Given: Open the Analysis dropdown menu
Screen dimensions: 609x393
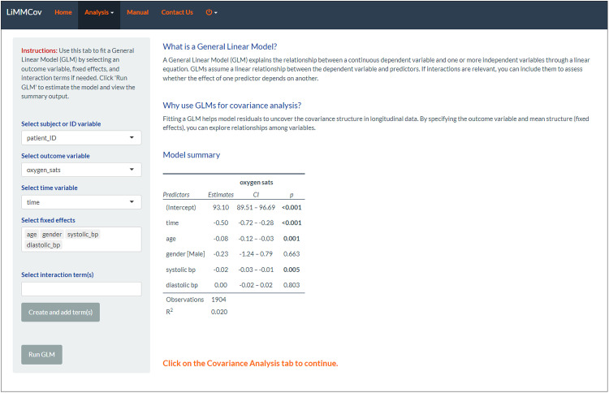Looking at the screenshot, I should click(x=99, y=12).
